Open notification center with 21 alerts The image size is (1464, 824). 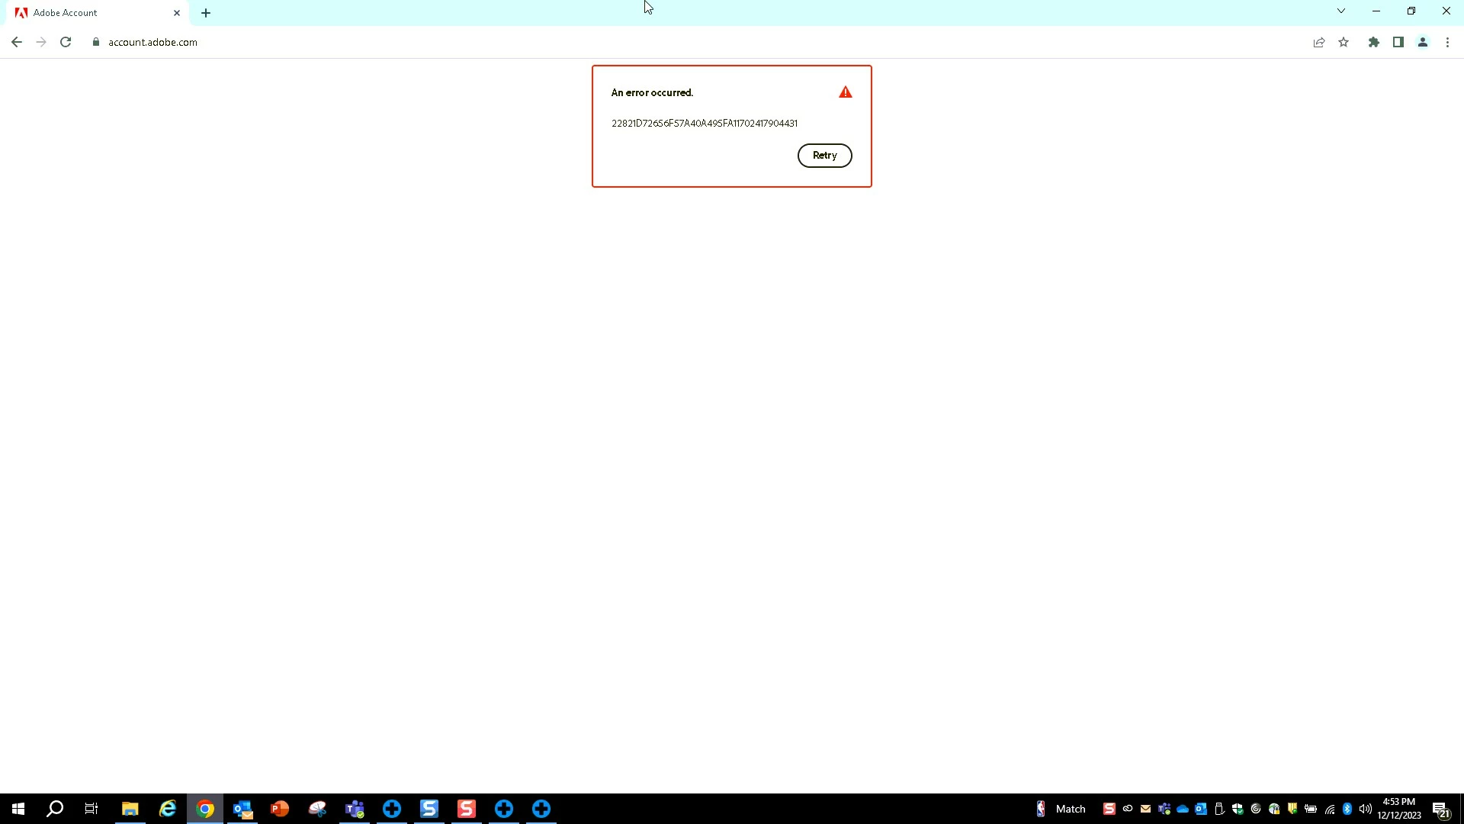pyautogui.click(x=1440, y=810)
